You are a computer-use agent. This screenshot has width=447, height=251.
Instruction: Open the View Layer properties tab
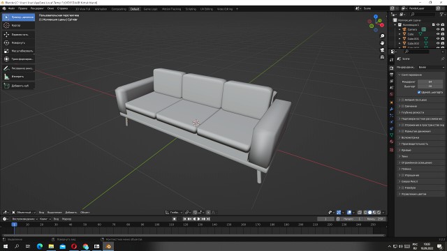point(391,81)
